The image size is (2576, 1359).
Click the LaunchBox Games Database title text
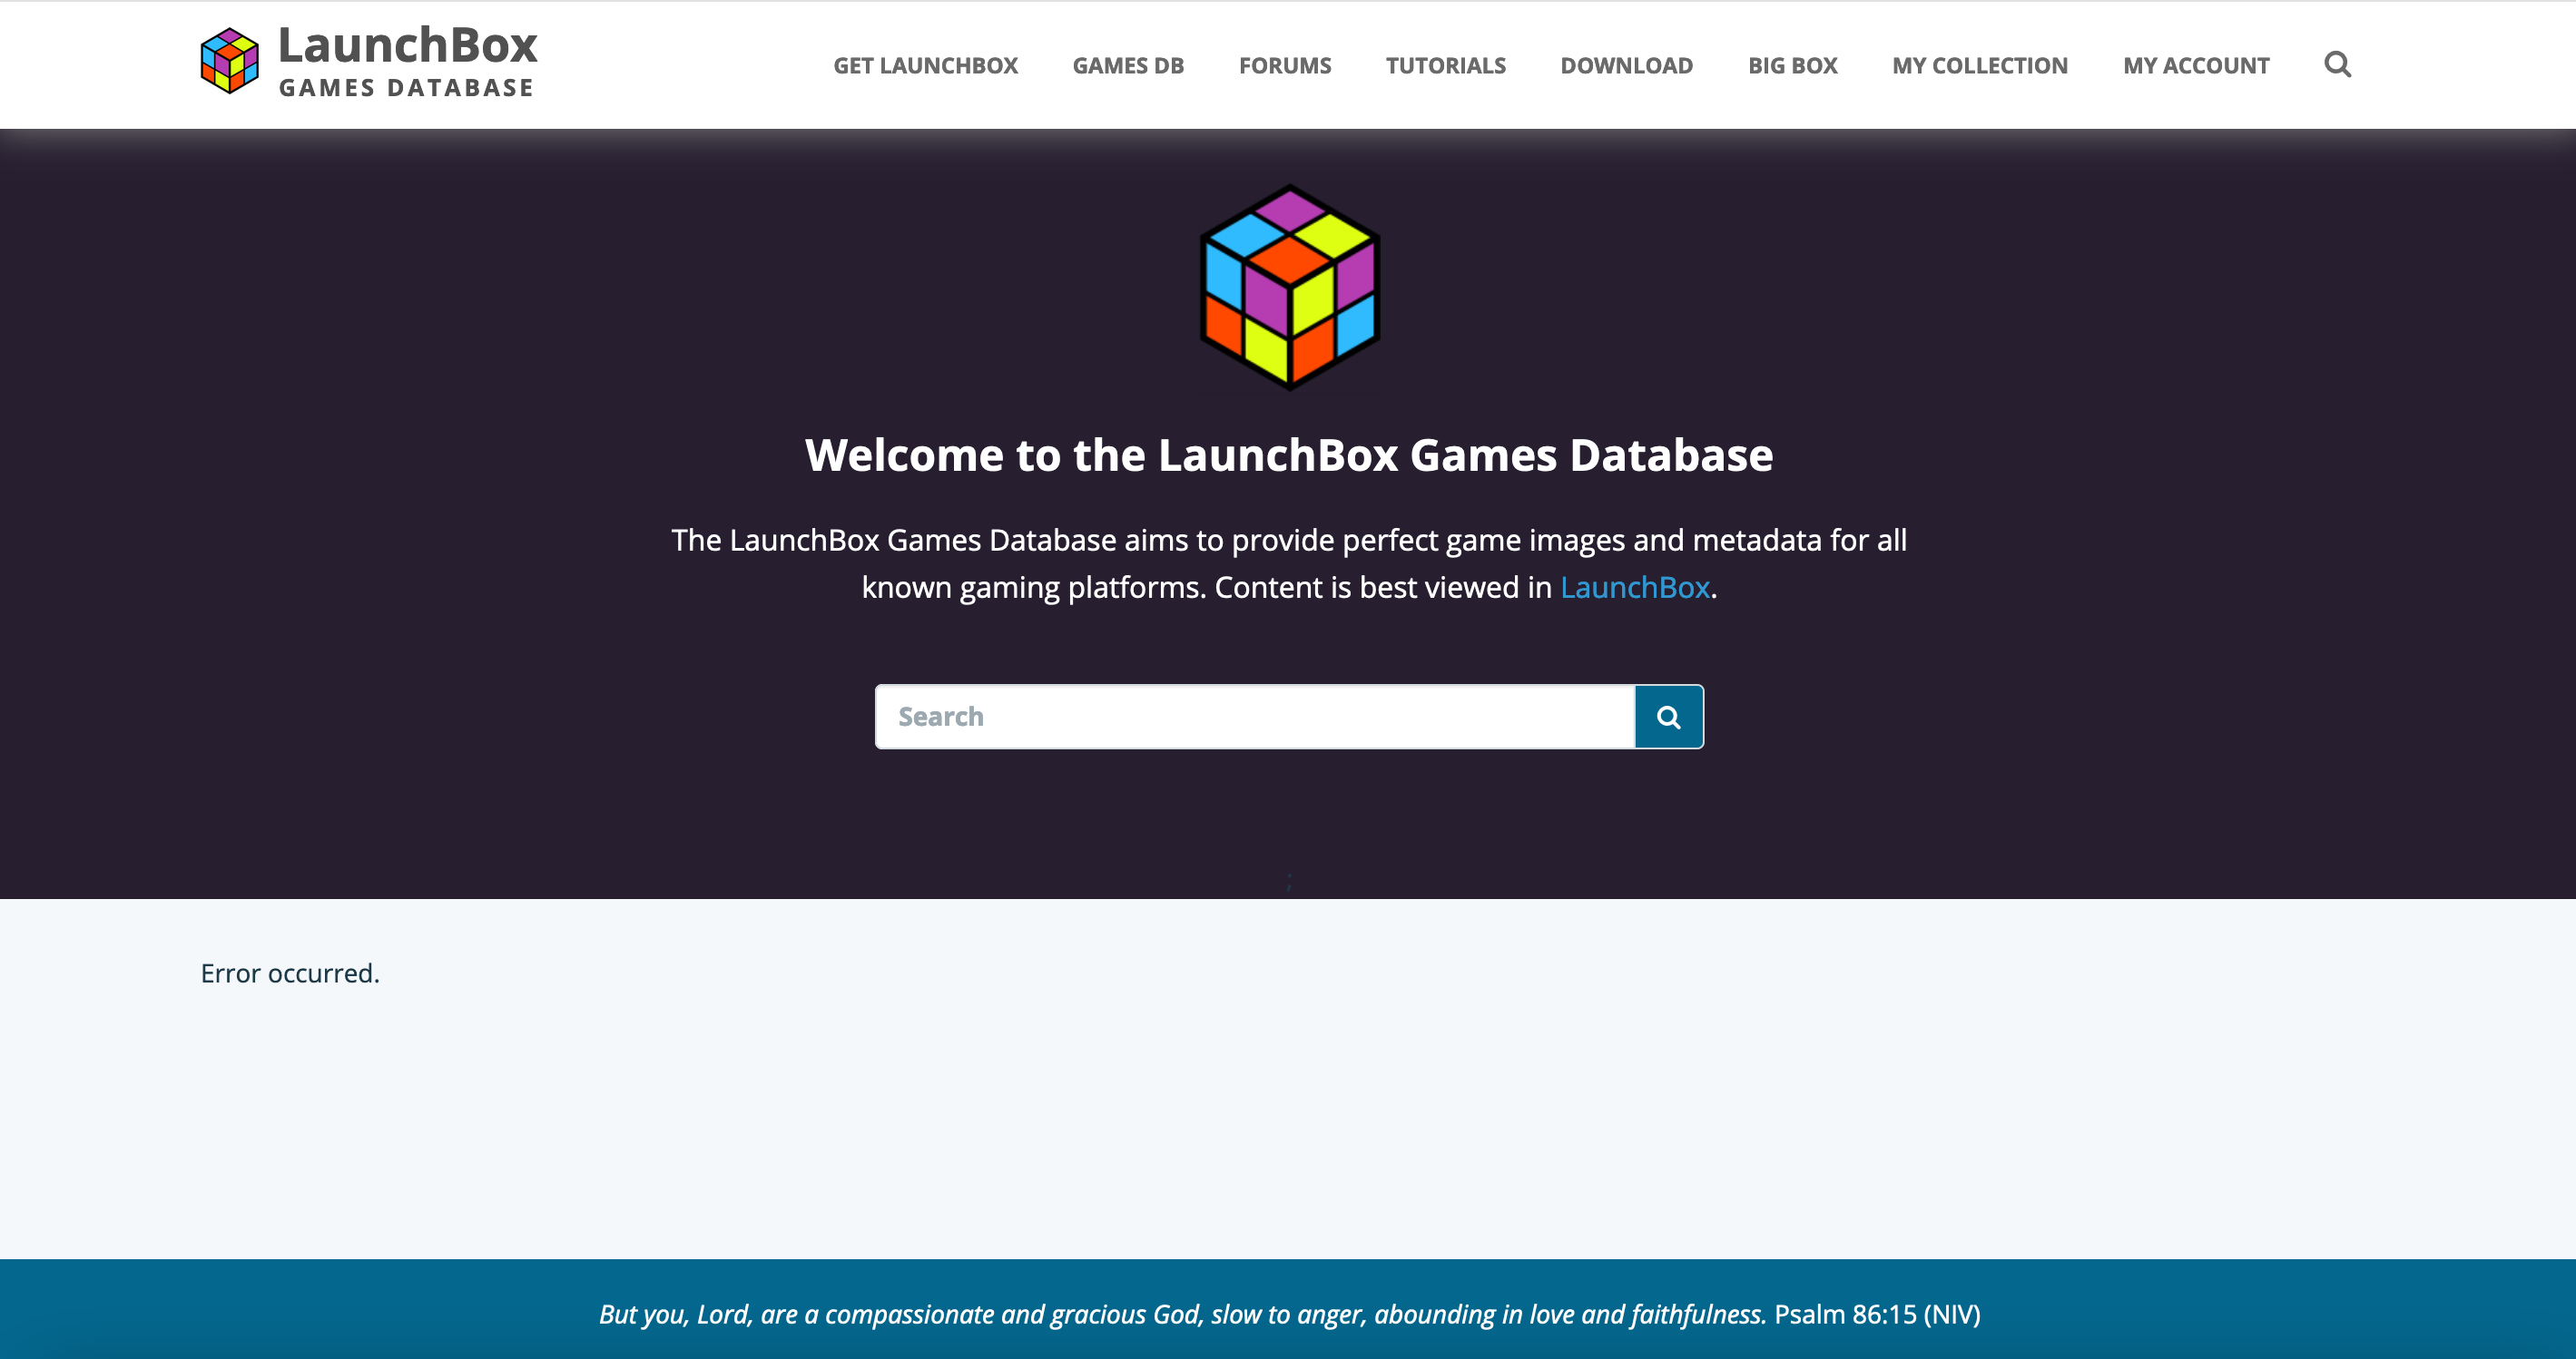(x=407, y=61)
